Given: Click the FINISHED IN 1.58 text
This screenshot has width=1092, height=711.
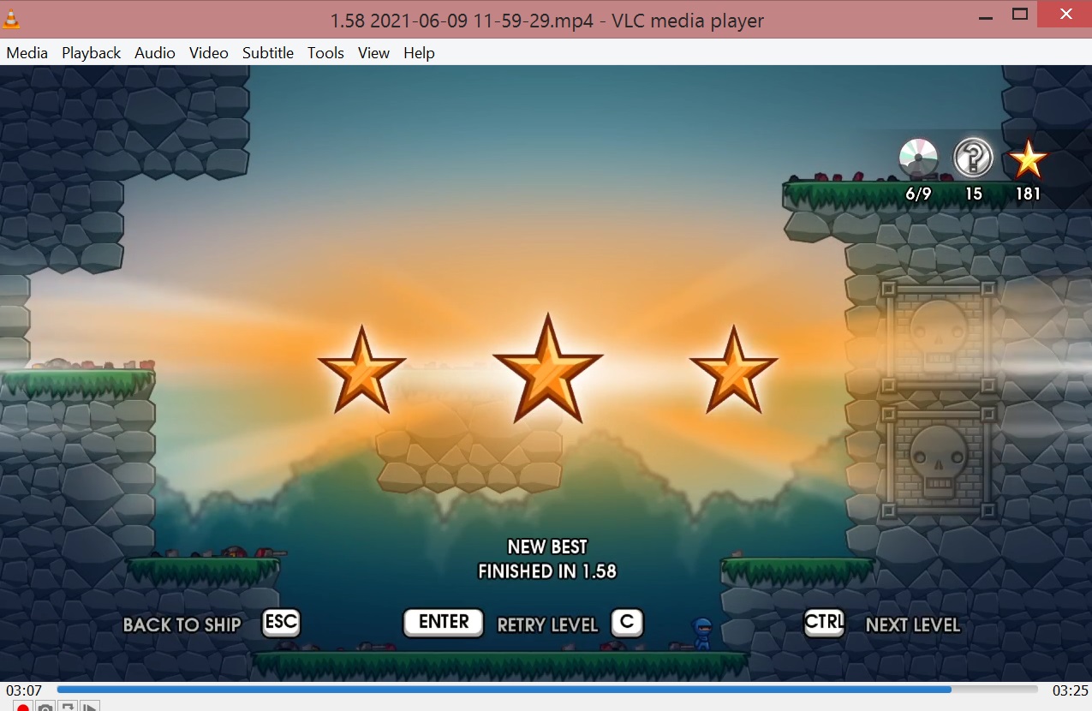Looking at the screenshot, I should click(x=547, y=571).
